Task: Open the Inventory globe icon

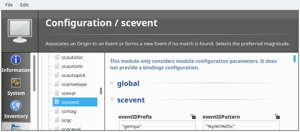Action: pyautogui.click(x=16, y=106)
